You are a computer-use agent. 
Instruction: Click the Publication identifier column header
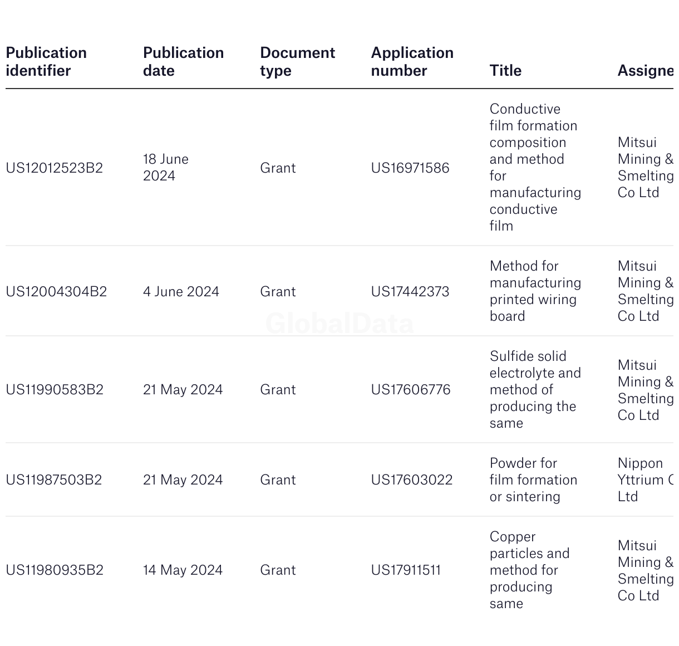[x=46, y=62]
